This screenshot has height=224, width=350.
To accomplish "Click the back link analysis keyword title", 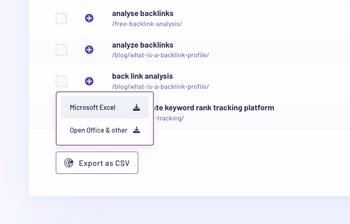I will (x=142, y=76).
